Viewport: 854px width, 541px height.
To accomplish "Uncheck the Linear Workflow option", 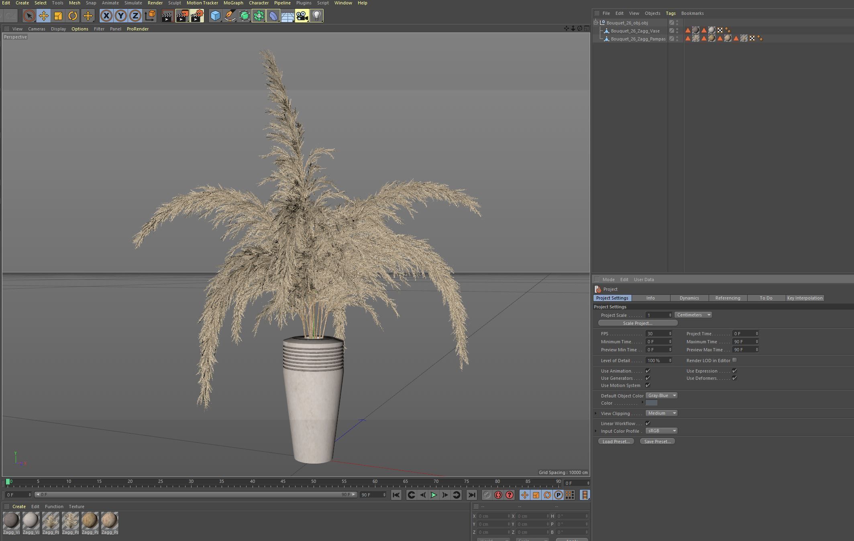I will (648, 423).
